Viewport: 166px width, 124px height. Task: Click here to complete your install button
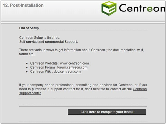(x=107, y=112)
